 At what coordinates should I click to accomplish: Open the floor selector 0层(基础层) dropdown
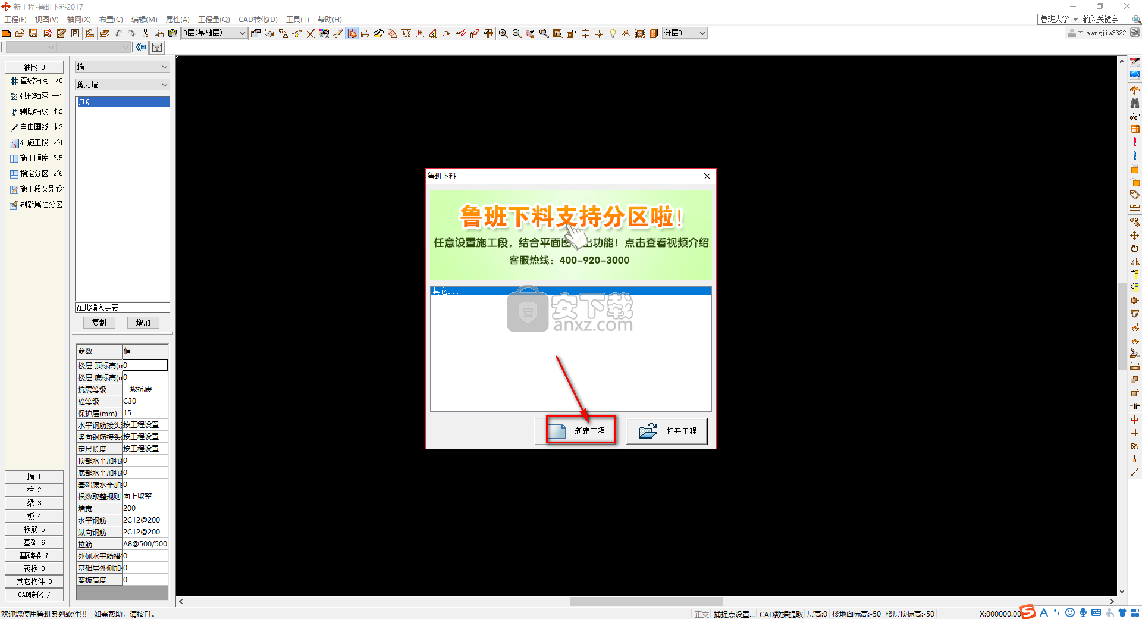click(215, 33)
